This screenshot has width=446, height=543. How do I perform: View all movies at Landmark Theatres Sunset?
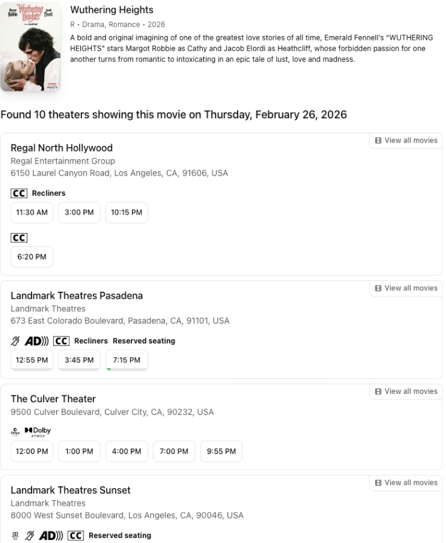pos(406,483)
